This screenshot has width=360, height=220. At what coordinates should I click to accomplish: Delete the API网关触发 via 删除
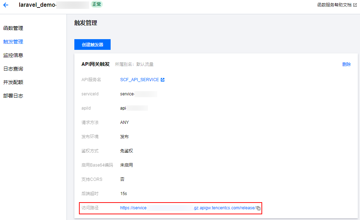pos(346,63)
